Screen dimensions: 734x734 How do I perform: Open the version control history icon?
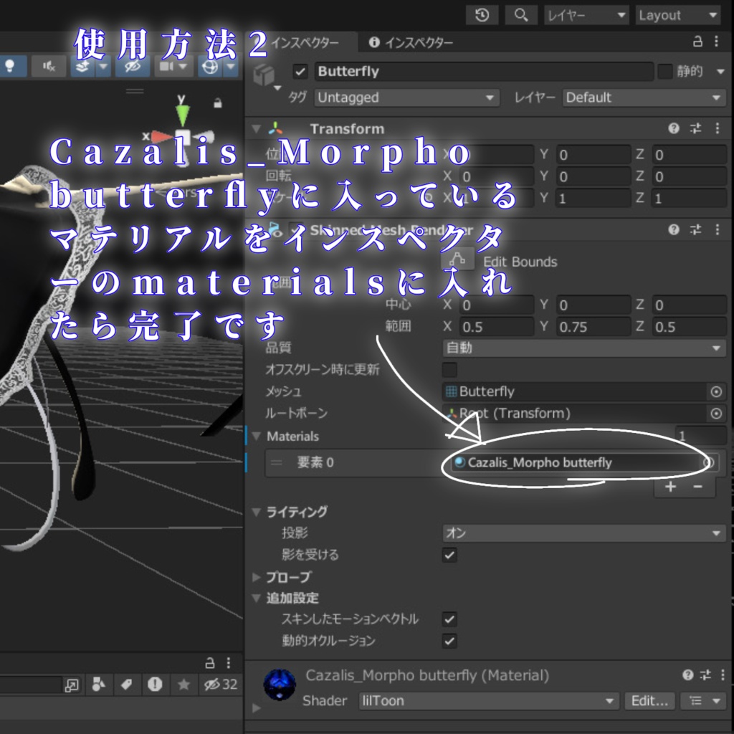click(482, 14)
